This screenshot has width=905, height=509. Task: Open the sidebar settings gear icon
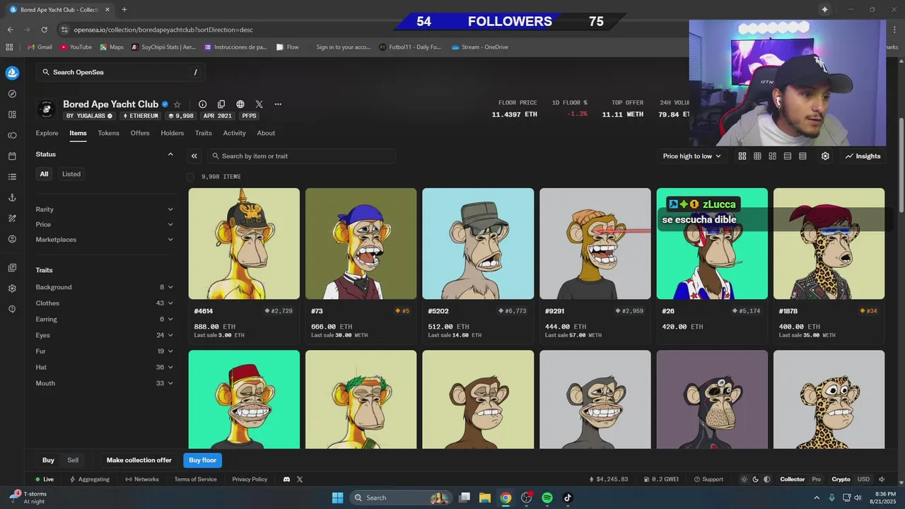12,288
